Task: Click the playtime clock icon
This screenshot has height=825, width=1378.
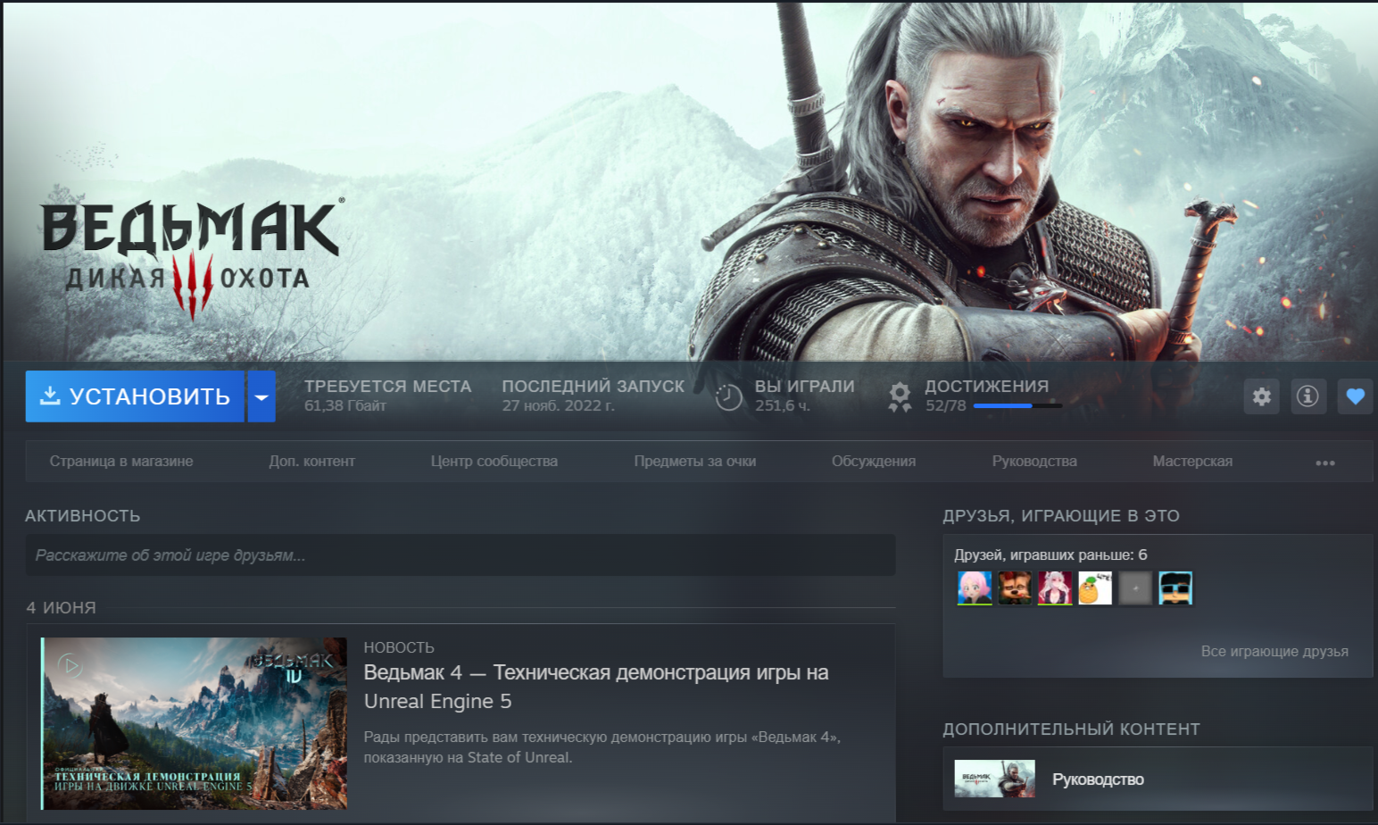Action: click(x=729, y=397)
